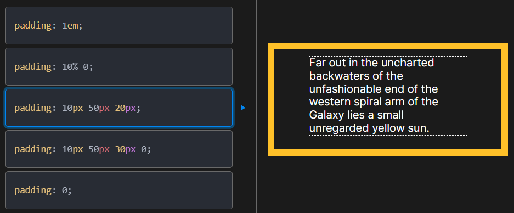Screen dimensions: 514x213
Task: Choose the 'padding: 10% 0;' code option
Action: coord(119,66)
